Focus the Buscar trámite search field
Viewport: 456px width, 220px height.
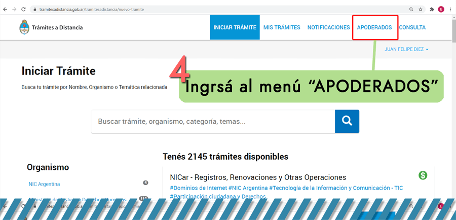point(213,122)
